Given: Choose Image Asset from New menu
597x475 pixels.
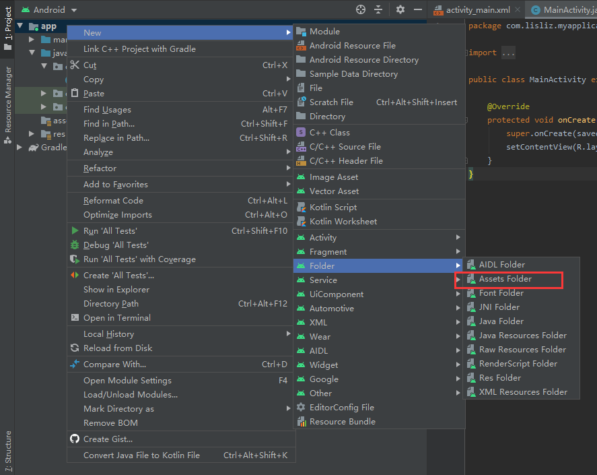Looking at the screenshot, I should [x=380, y=177].
